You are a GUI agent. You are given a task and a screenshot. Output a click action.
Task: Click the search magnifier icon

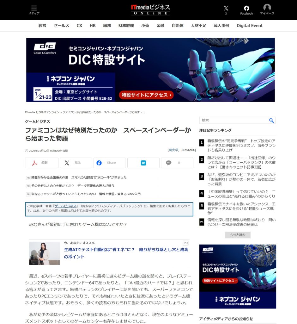(x=271, y=120)
